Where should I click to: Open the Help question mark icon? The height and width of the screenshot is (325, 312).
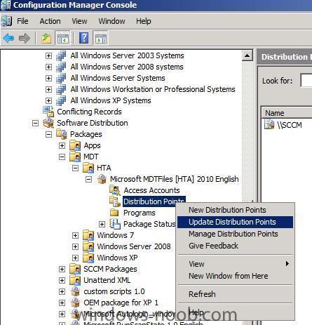coord(84,38)
